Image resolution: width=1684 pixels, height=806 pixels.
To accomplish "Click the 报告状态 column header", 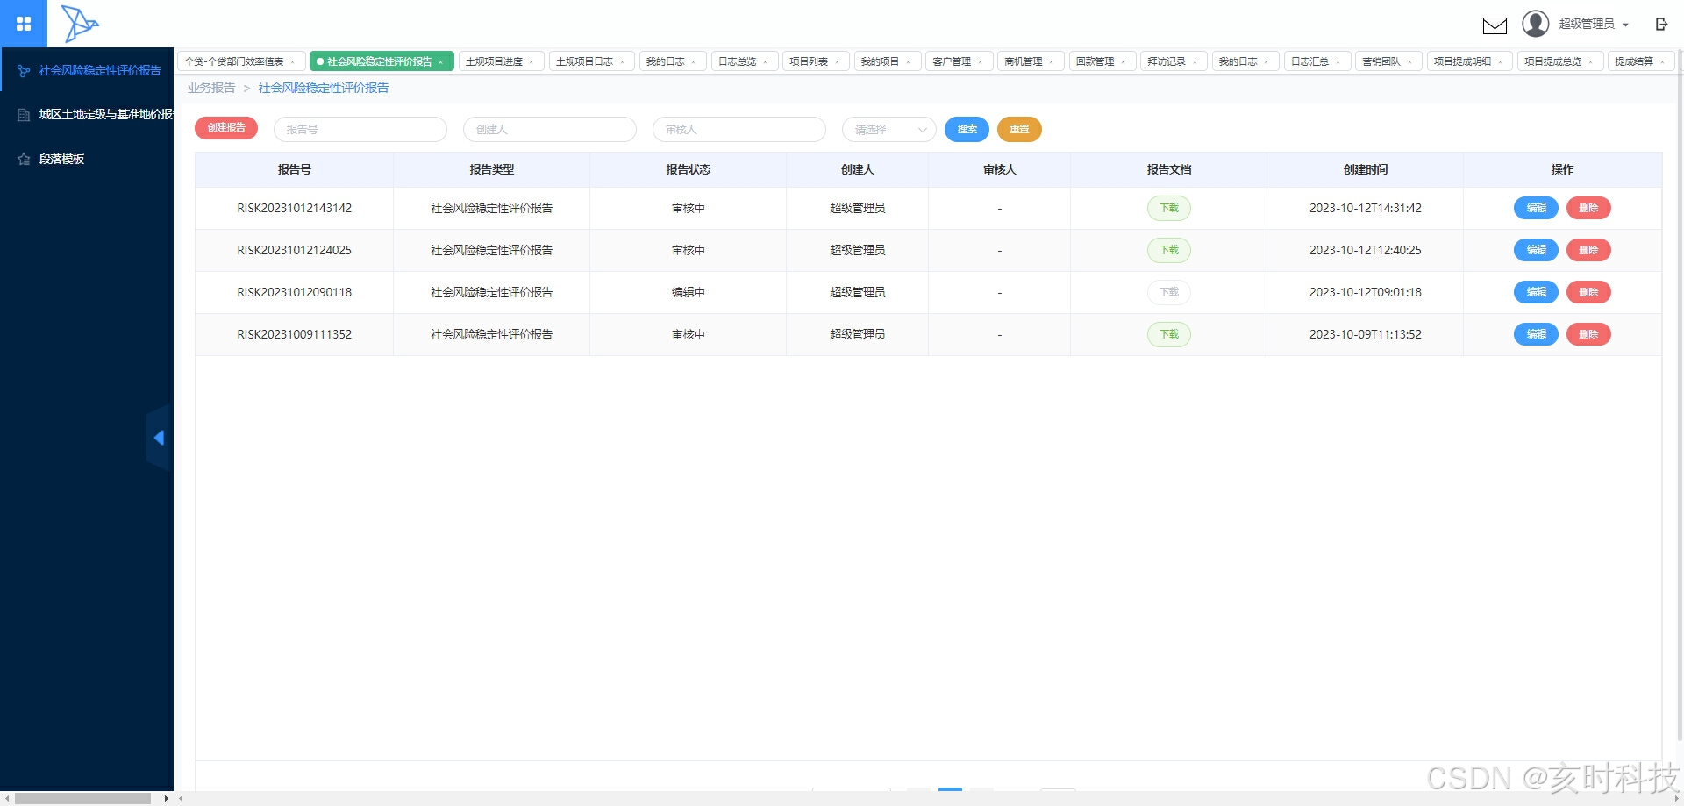I will coord(689,170).
